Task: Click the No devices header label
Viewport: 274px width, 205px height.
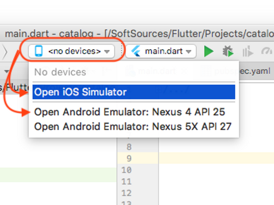Action: pyautogui.click(x=60, y=72)
